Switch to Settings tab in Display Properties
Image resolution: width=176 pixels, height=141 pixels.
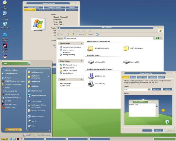click(161, 78)
